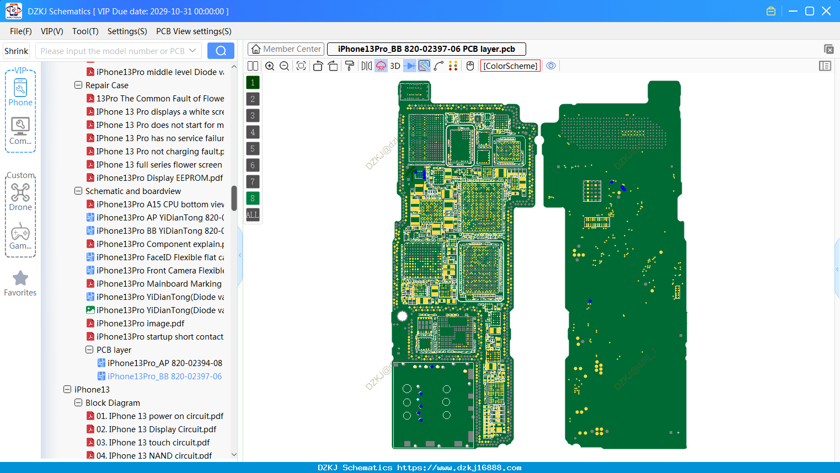
Task: Select the paint roller tool
Action: click(350, 66)
